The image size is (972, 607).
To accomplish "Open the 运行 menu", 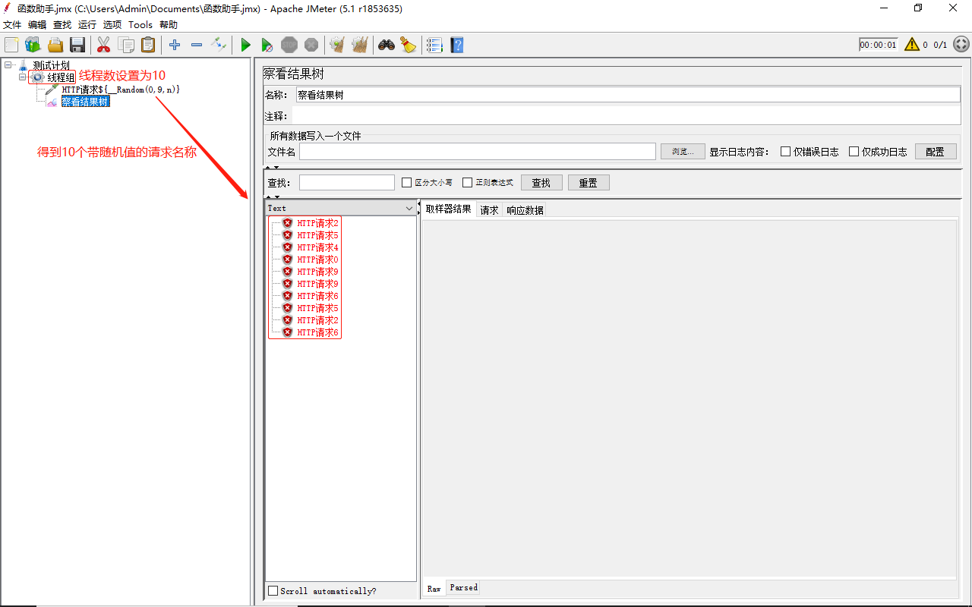I will coord(87,25).
